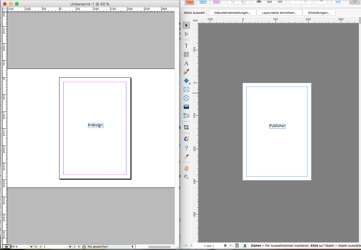361x250 pixels.
Task: Open Dokumenteinstellungen dialog
Action: [x=233, y=13]
